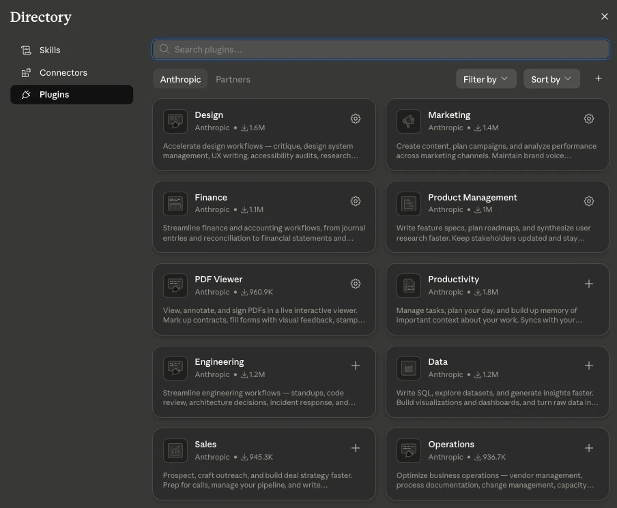Screen dimensions: 617x508
Task: Click the Data chart icon
Action: point(408,368)
